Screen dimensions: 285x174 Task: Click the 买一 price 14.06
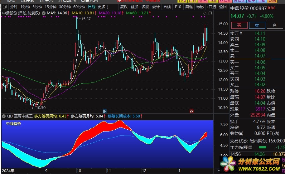(x=260, y=62)
